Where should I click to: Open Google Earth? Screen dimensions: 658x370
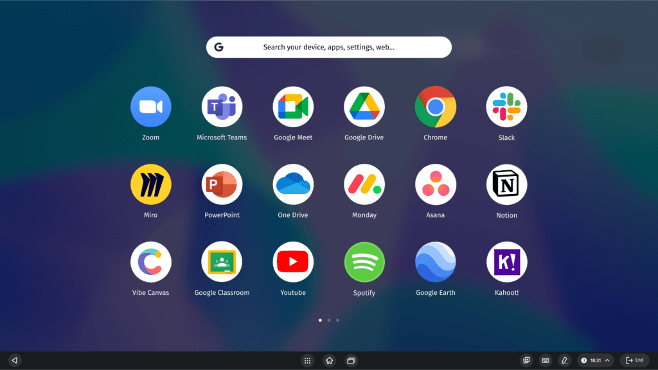click(436, 261)
